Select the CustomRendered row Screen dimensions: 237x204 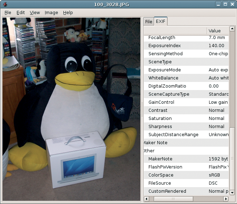click(186, 191)
